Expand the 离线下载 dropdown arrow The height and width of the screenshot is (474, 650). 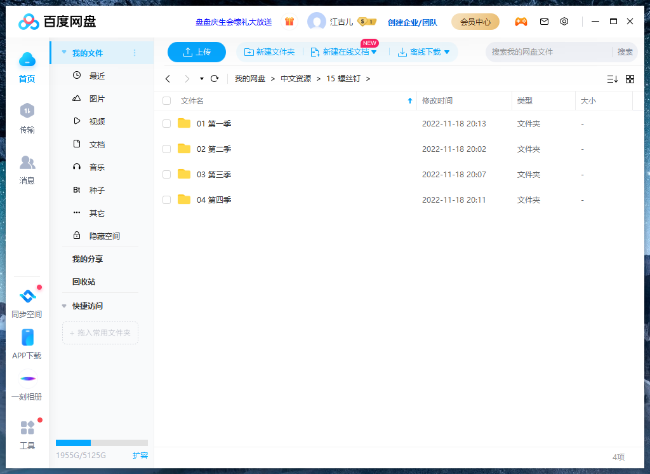point(447,52)
